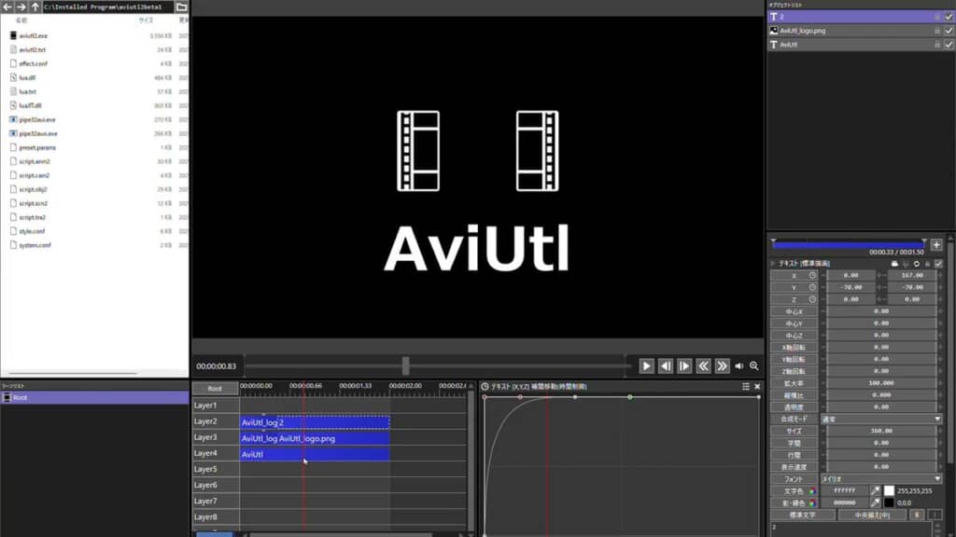
Task: Step forward one frame
Action: tap(684, 365)
